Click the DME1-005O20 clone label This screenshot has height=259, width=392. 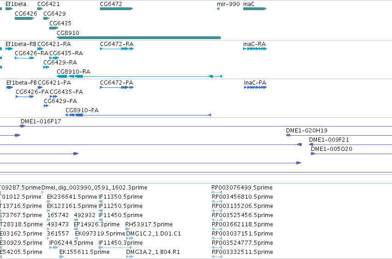332,149
